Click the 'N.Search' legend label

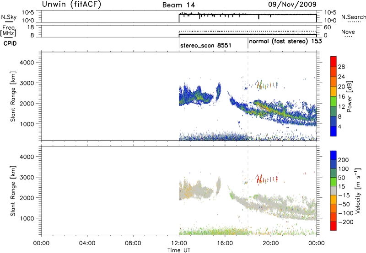coord(353,17)
